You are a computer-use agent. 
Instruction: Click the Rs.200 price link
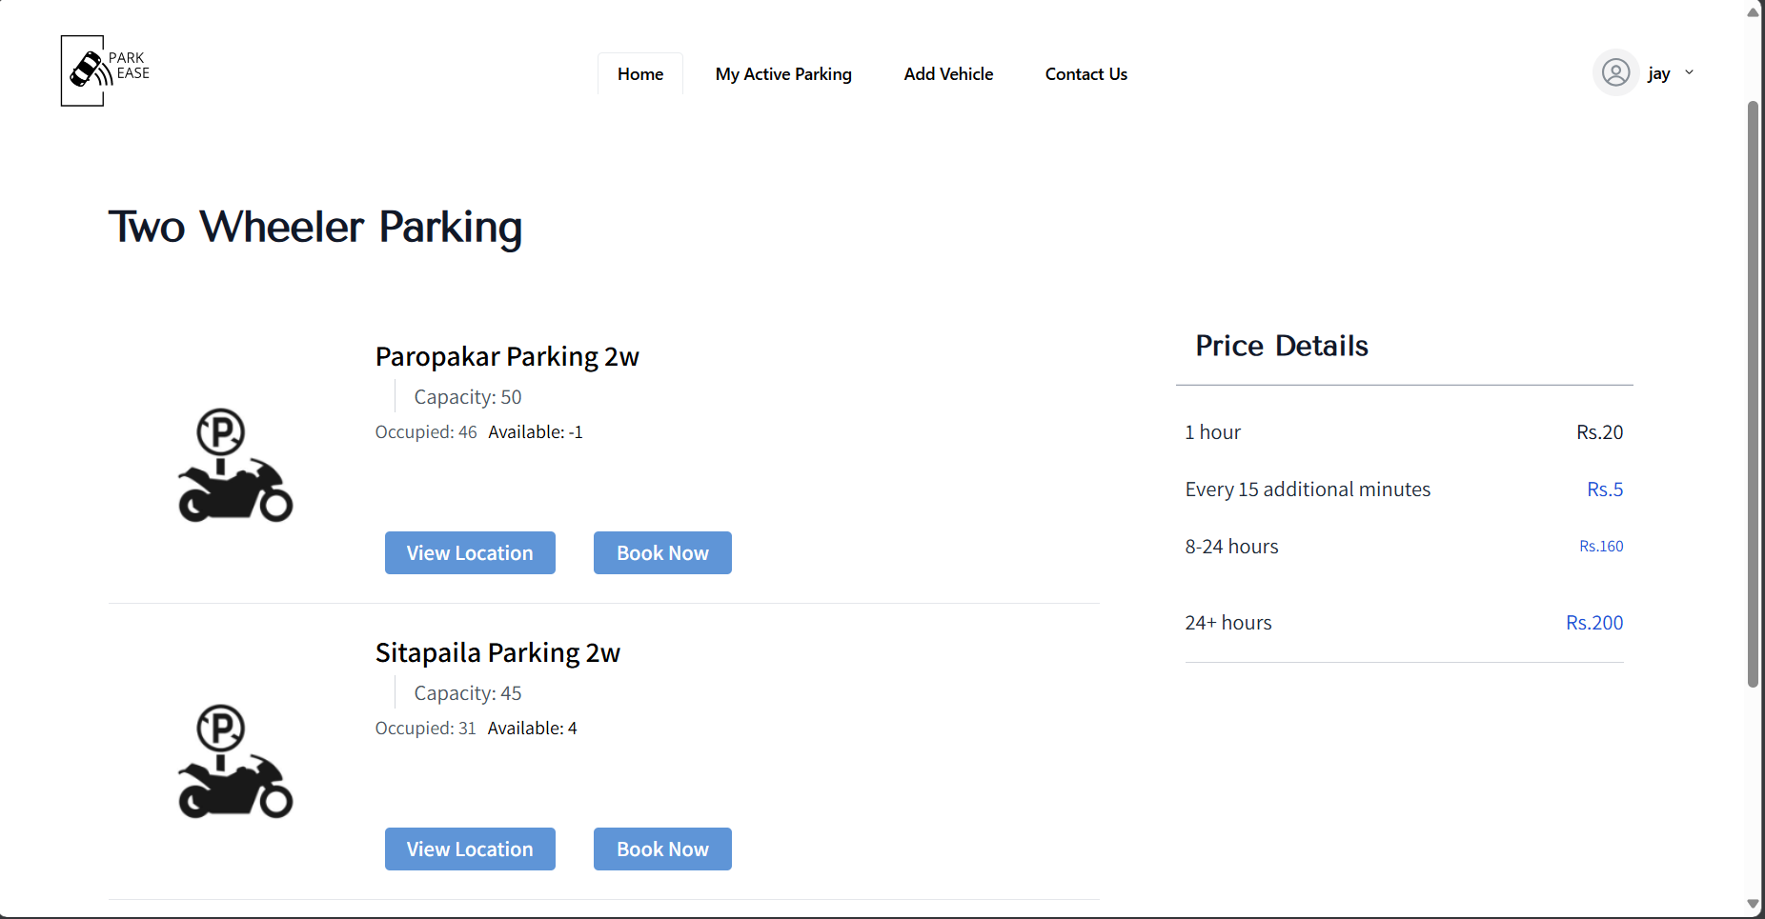pyautogui.click(x=1593, y=623)
